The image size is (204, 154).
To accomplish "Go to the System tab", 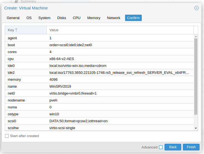I will point(44,18).
